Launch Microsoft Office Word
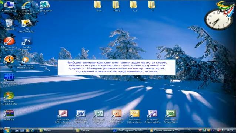237x133 pixels. (x=81, y=117)
